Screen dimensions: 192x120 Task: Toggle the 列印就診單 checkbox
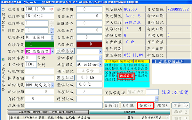[x=3, y=10]
